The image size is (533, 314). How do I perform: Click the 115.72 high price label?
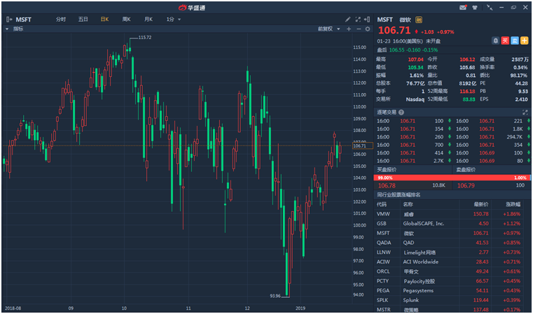(x=145, y=37)
